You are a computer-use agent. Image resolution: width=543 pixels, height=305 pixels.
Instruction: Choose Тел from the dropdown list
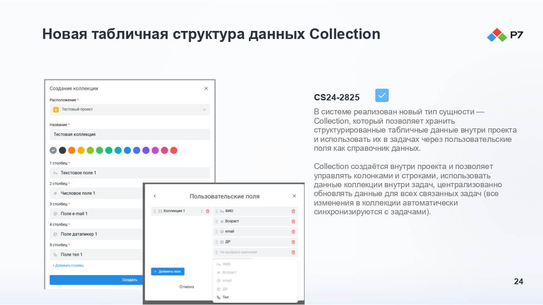click(x=226, y=297)
